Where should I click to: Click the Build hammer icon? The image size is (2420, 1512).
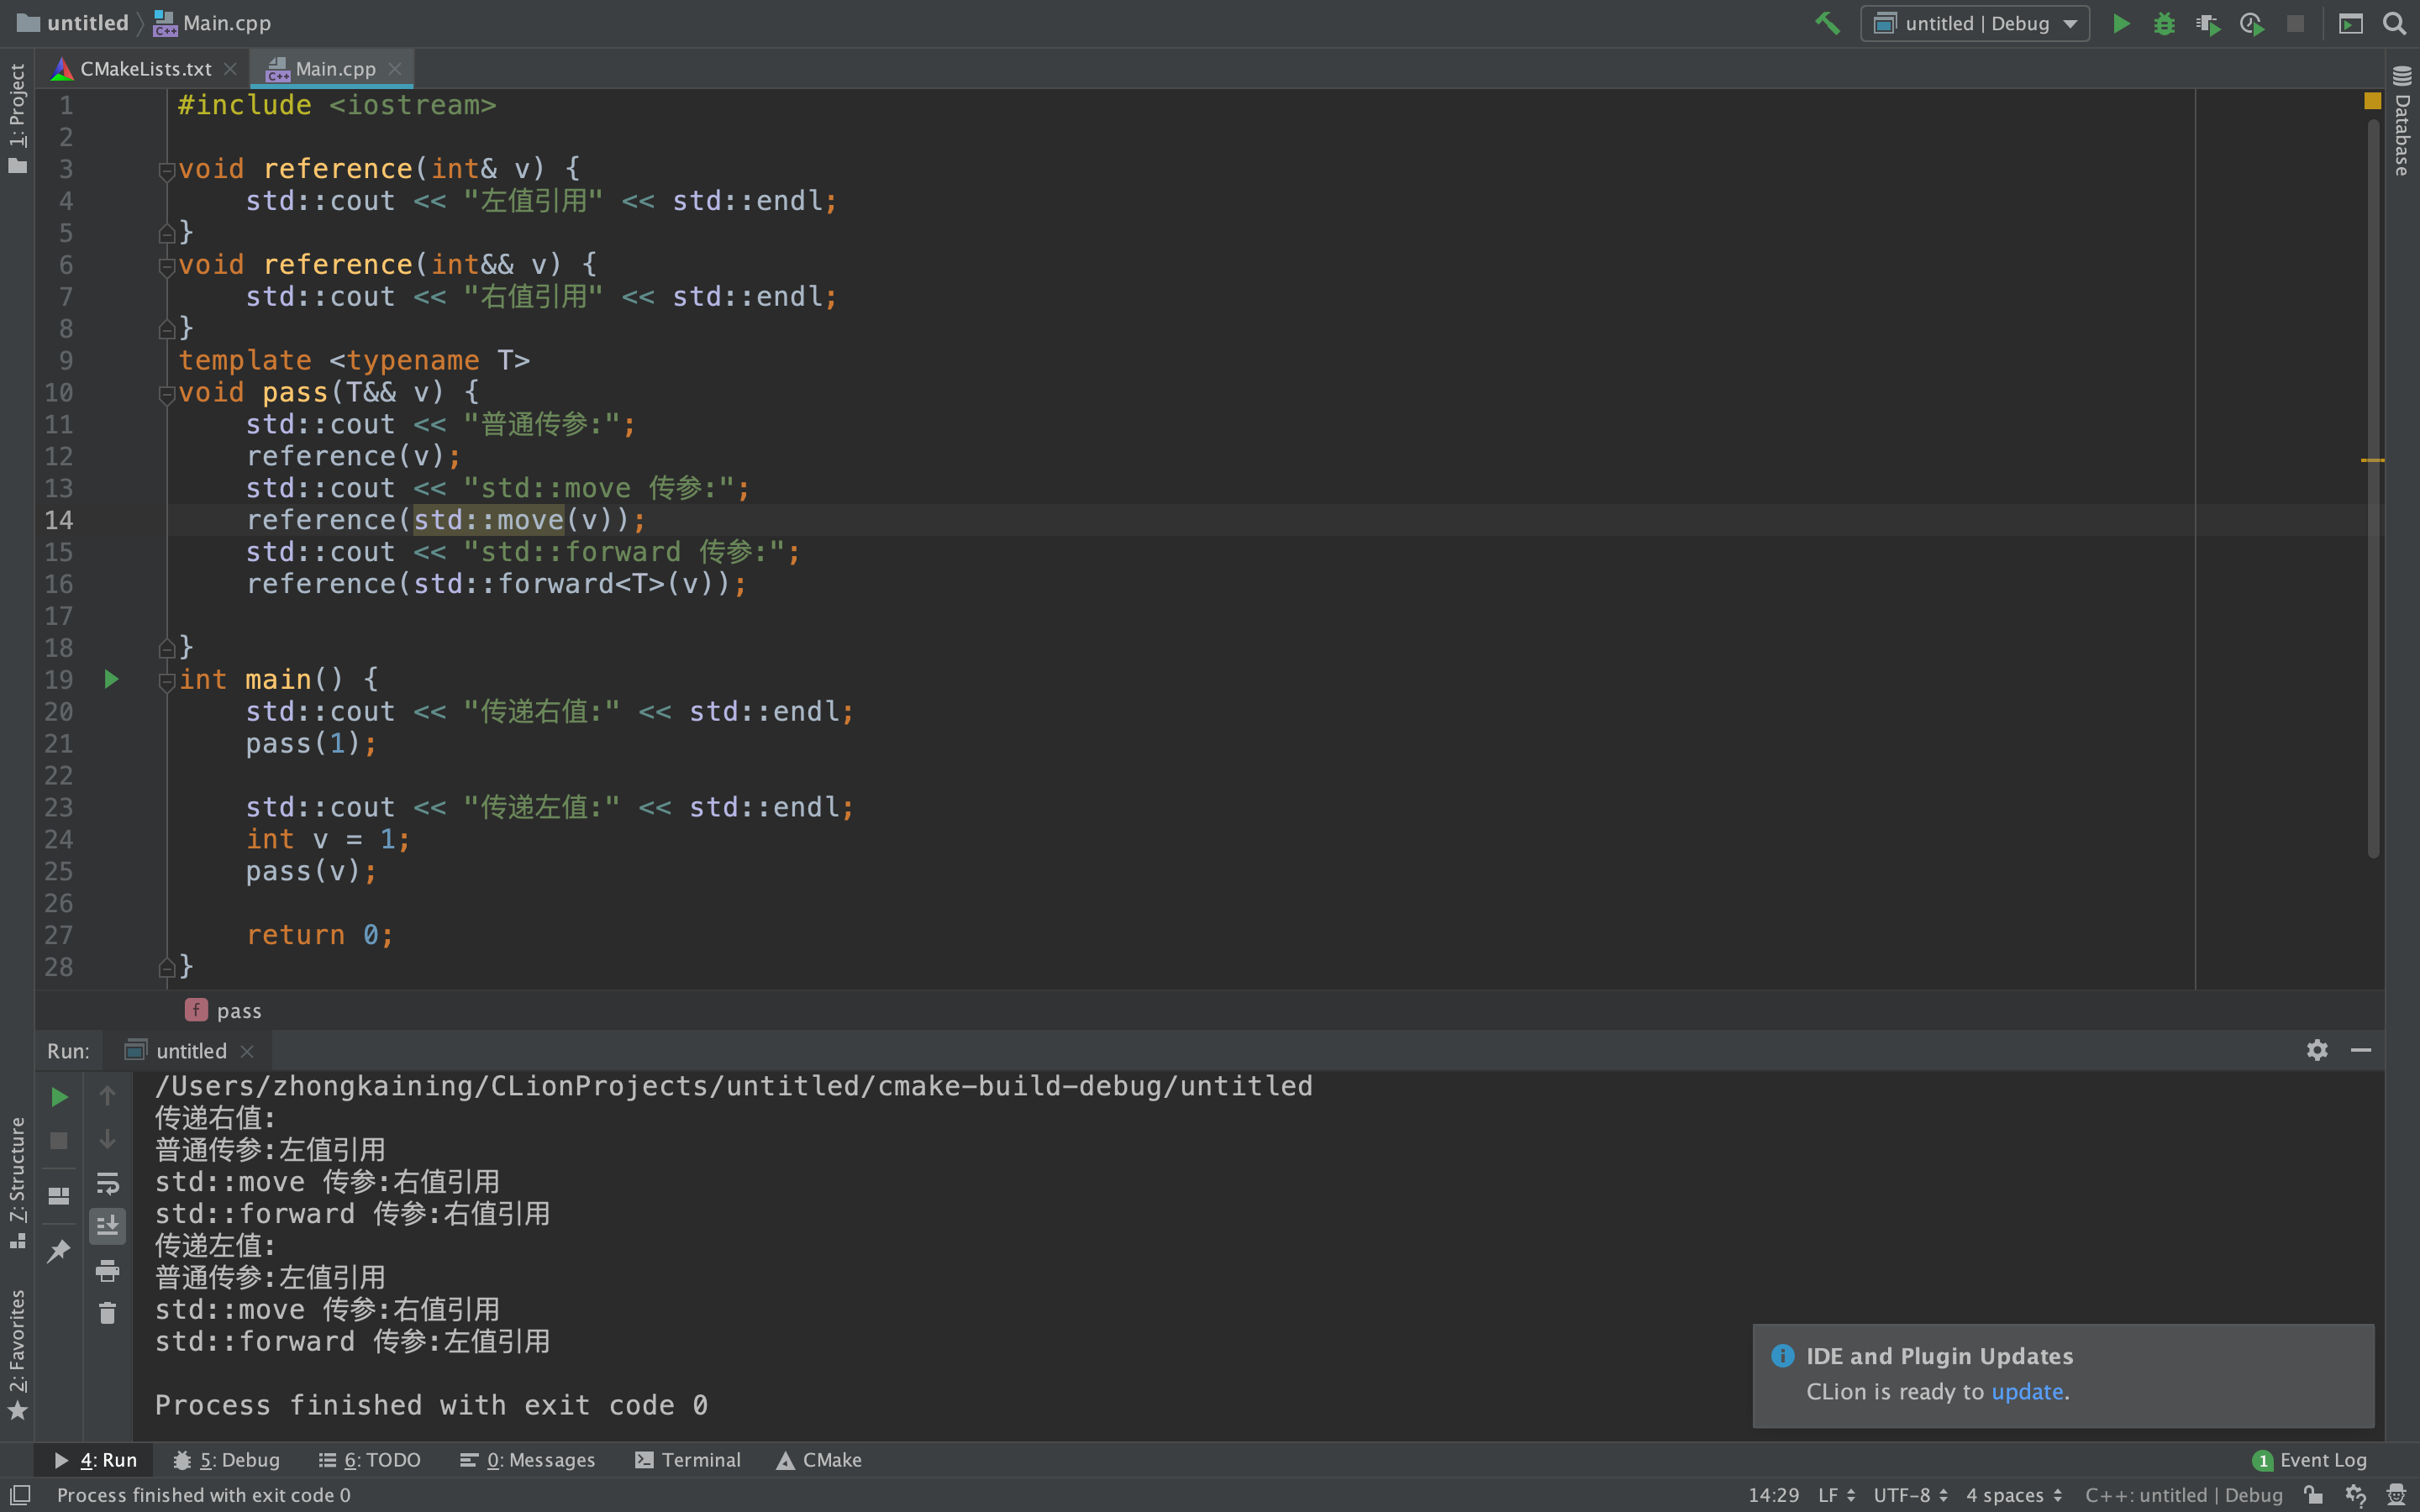point(1827,23)
